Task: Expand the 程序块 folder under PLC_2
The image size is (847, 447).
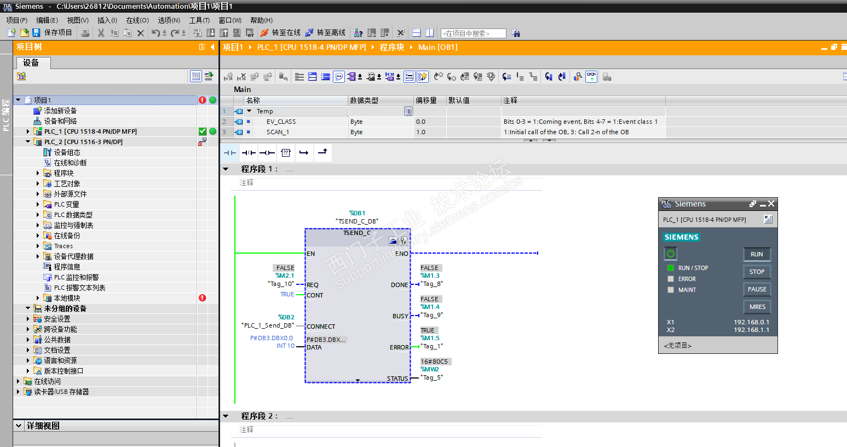Action: (x=38, y=173)
